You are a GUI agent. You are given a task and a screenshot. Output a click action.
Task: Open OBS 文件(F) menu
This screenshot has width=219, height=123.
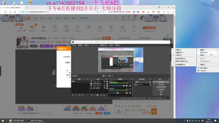(74, 45)
